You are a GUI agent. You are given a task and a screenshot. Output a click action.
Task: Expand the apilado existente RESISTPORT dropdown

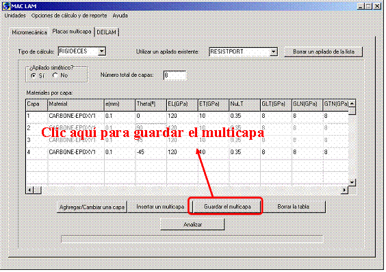(273, 52)
